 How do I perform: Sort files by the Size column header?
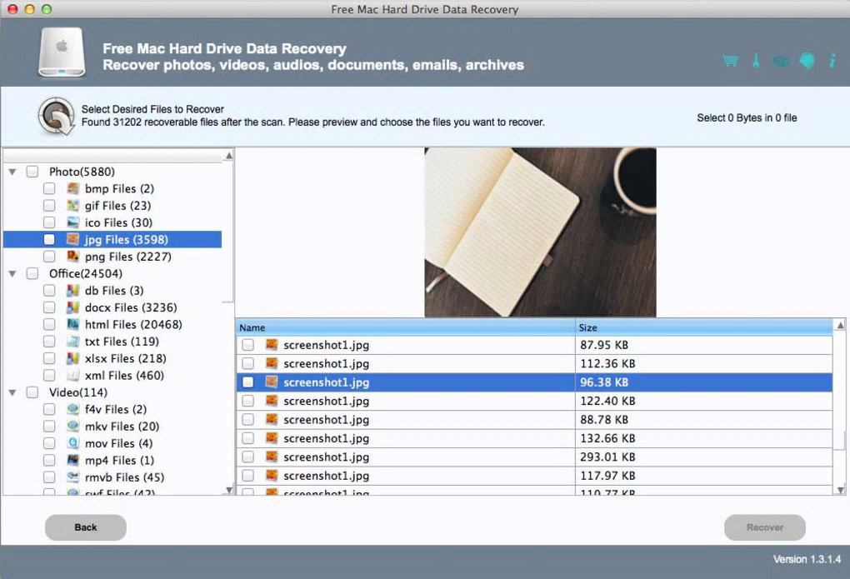coord(703,327)
